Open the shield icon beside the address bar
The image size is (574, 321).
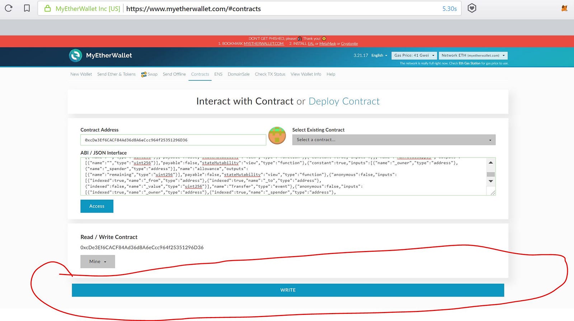pos(472,8)
